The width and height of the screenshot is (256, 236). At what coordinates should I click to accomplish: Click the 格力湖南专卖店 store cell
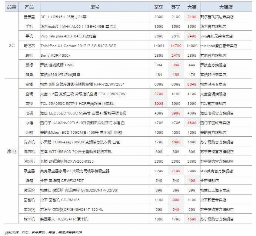pos(226,84)
